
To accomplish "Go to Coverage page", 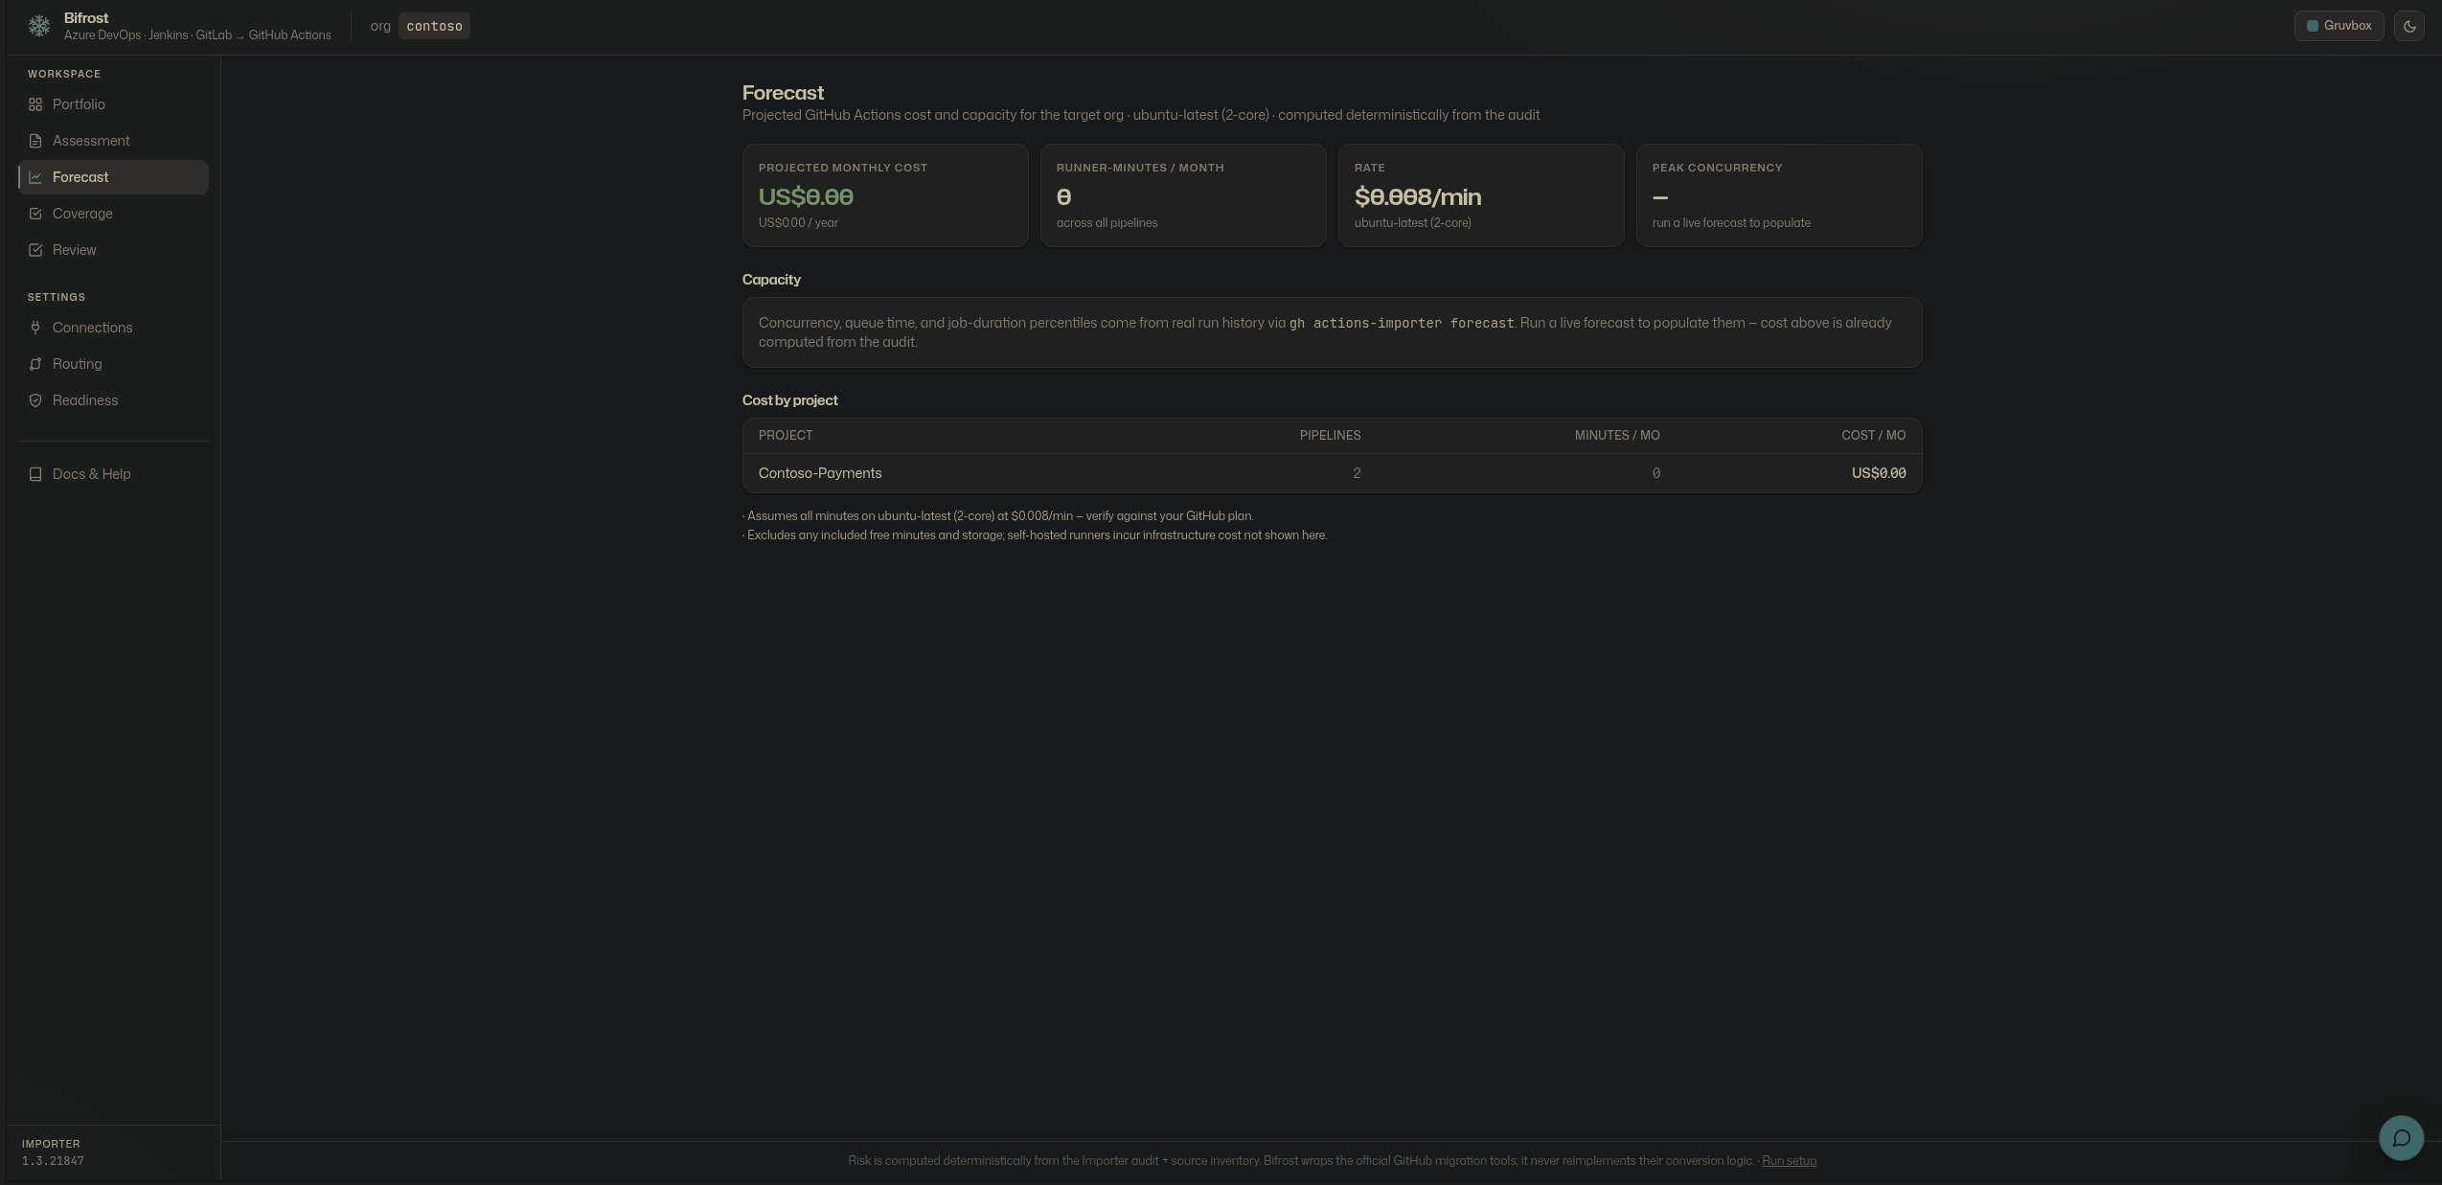I will click(x=113, y=214).
